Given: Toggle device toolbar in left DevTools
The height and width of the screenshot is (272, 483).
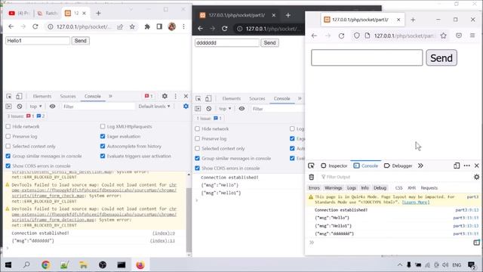Looking at the screenshot, I should 19,96.
